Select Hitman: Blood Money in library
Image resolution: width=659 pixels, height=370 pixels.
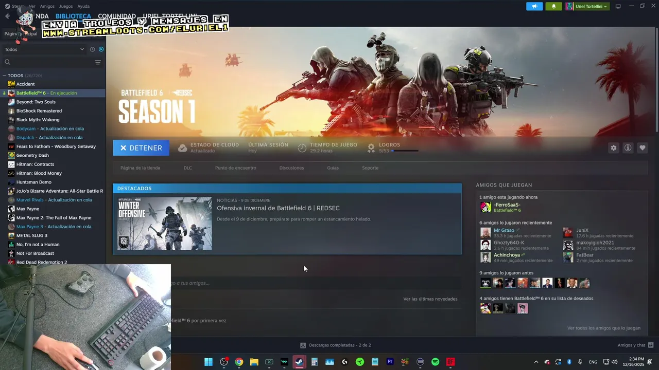pos(39,173)
